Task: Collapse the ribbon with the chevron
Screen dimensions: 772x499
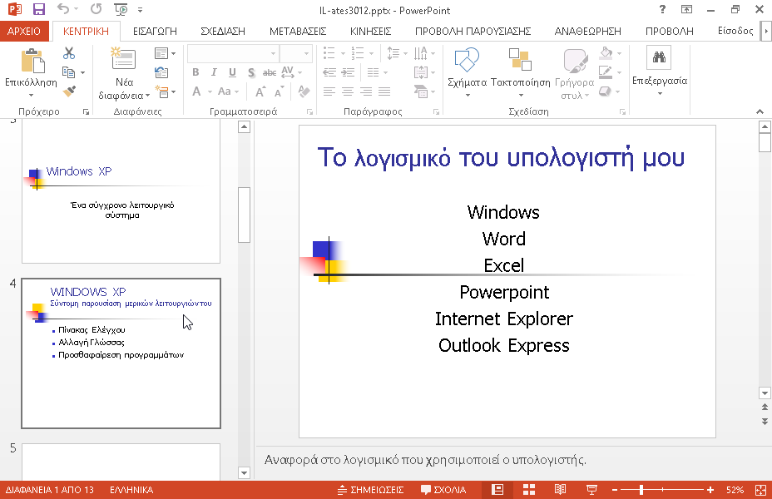Action: click(760, 111)
